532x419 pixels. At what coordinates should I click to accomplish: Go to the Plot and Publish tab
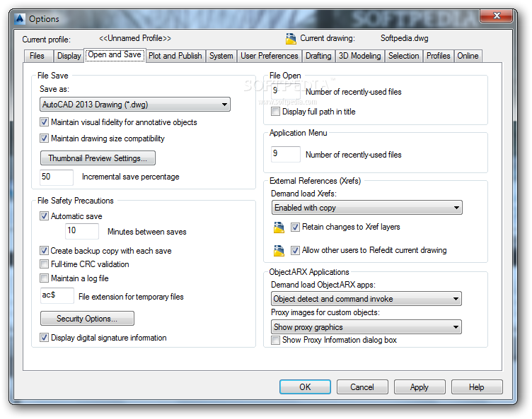(175, 56)
